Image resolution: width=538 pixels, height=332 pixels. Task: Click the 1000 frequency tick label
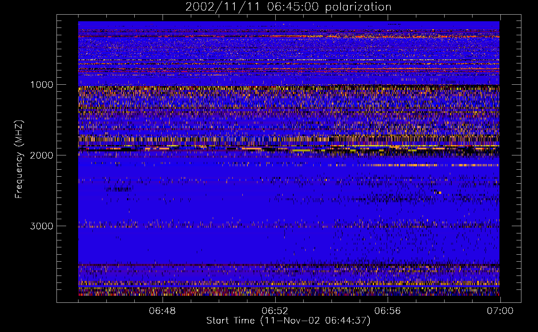coord(42,85)
